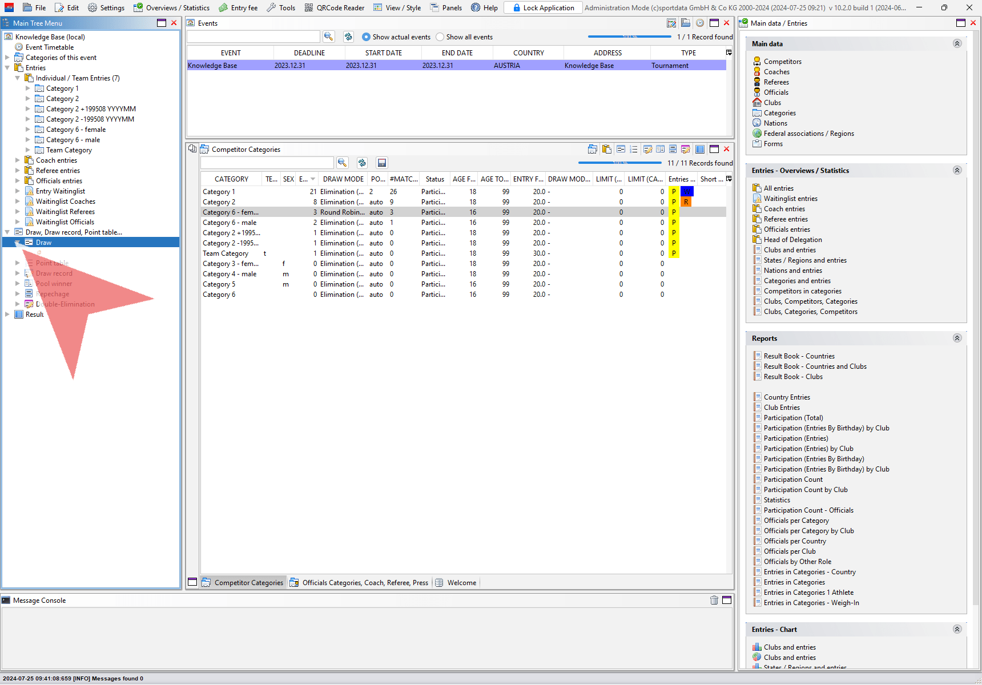Clear the Message Console with trash icon

click(x=714, y=600)
